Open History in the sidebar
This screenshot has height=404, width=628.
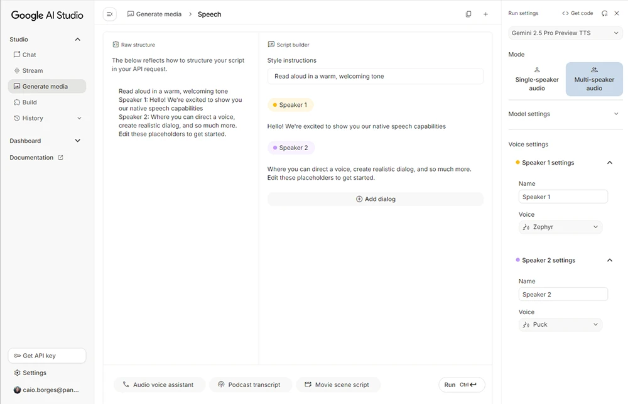point(47,118)
